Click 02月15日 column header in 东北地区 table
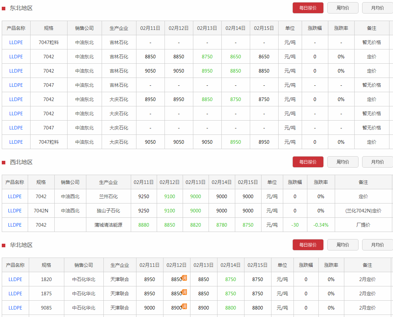The height and width of the screenshot is (317, 393). click(x=264, y=28)
